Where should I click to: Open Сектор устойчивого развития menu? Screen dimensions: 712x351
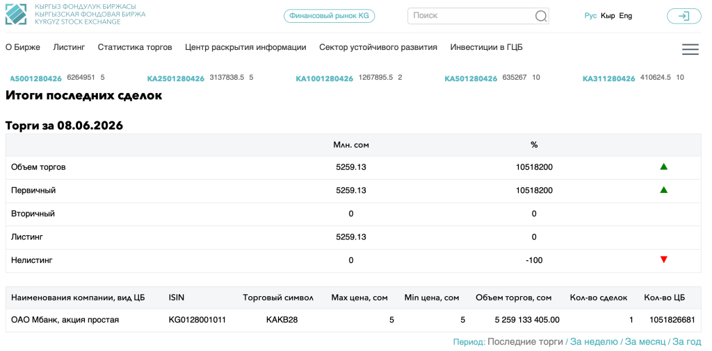pos(378,47)
